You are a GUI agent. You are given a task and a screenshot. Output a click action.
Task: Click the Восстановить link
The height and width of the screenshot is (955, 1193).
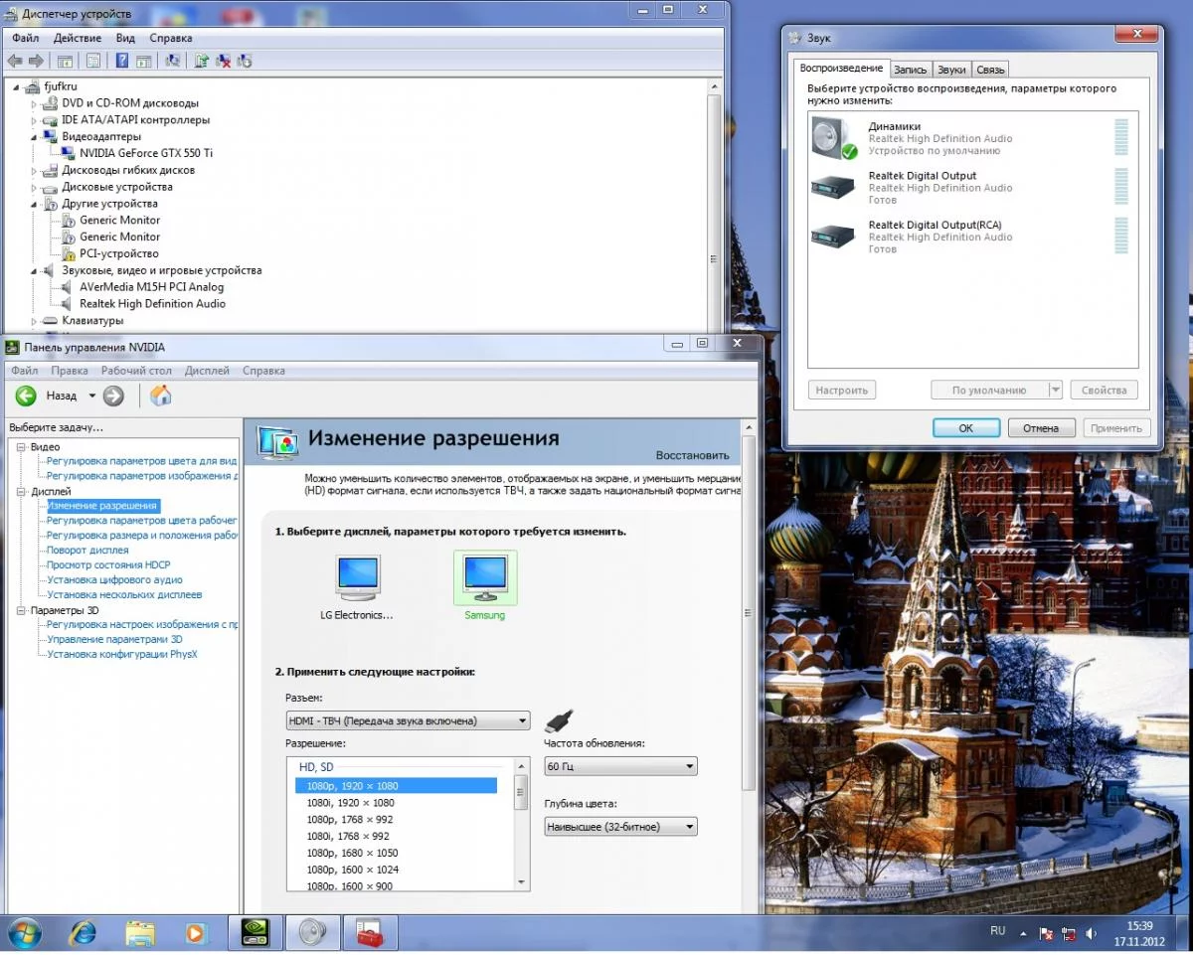tap(692, 455)
